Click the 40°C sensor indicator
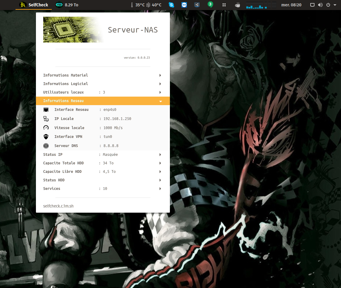The height and width of the screenshot is (288, 341). click(154, 5)
